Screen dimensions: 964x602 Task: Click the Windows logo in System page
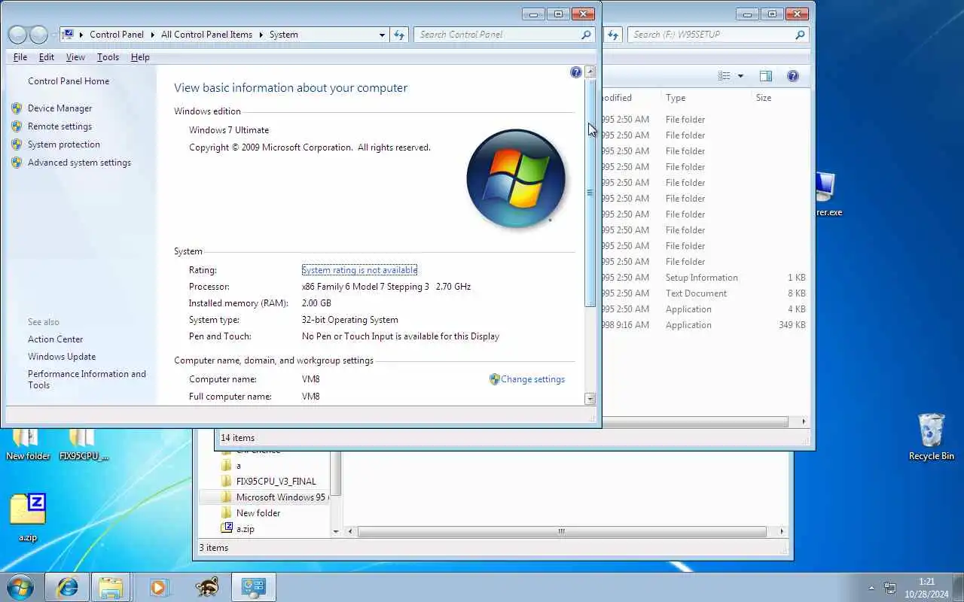pyautogui.click(x=516, y=179)
